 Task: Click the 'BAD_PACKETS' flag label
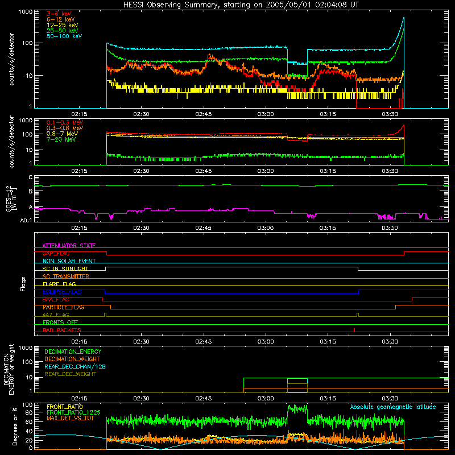point(62,330)
